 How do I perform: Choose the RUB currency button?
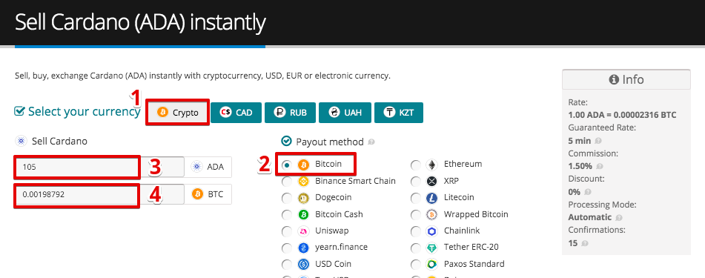291,113
